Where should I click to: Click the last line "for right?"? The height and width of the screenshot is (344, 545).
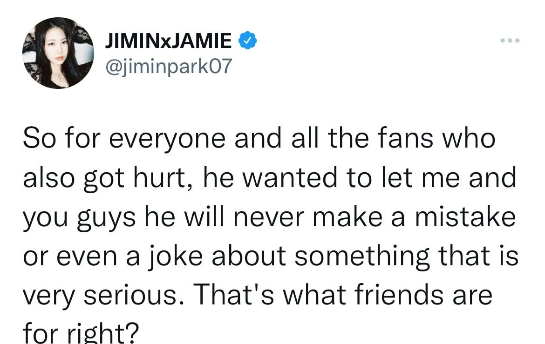[81, 332]
